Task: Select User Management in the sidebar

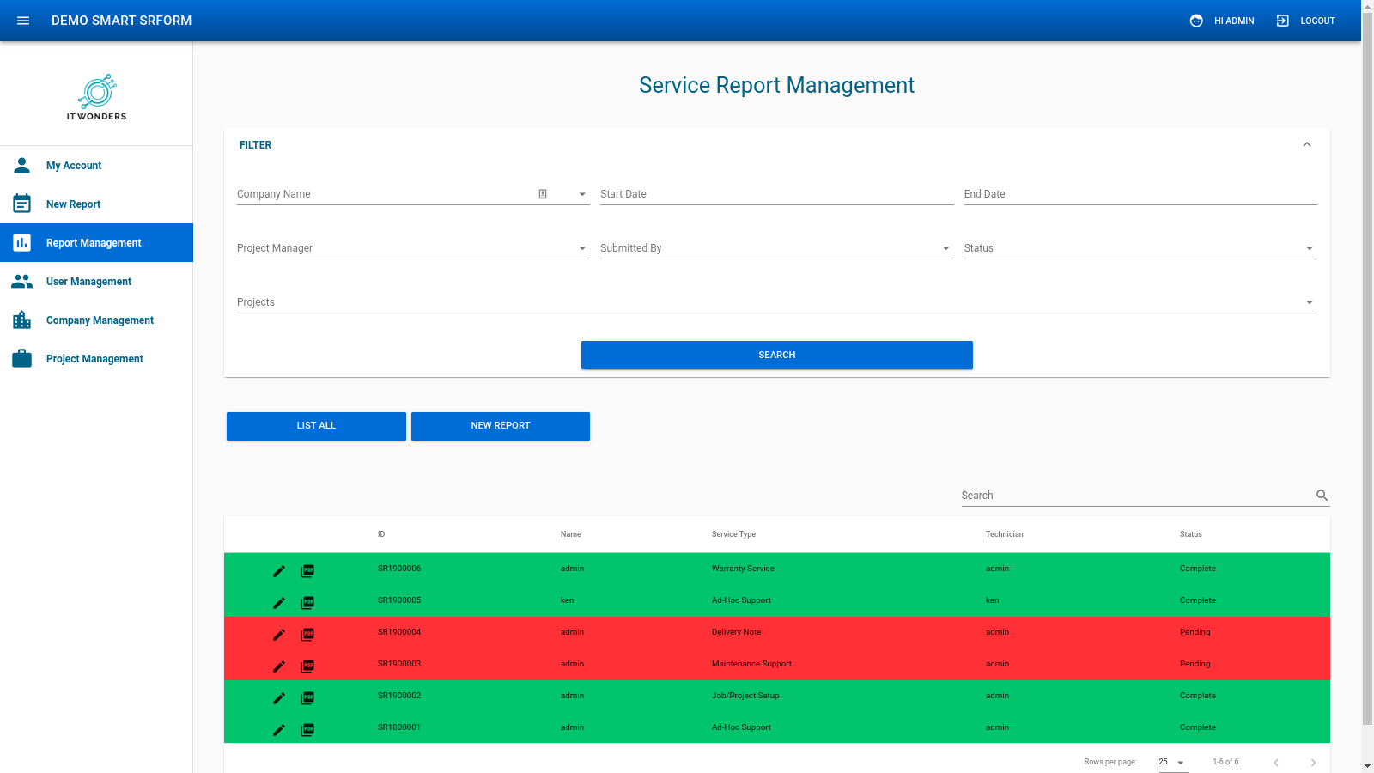Action: (88, 281)
